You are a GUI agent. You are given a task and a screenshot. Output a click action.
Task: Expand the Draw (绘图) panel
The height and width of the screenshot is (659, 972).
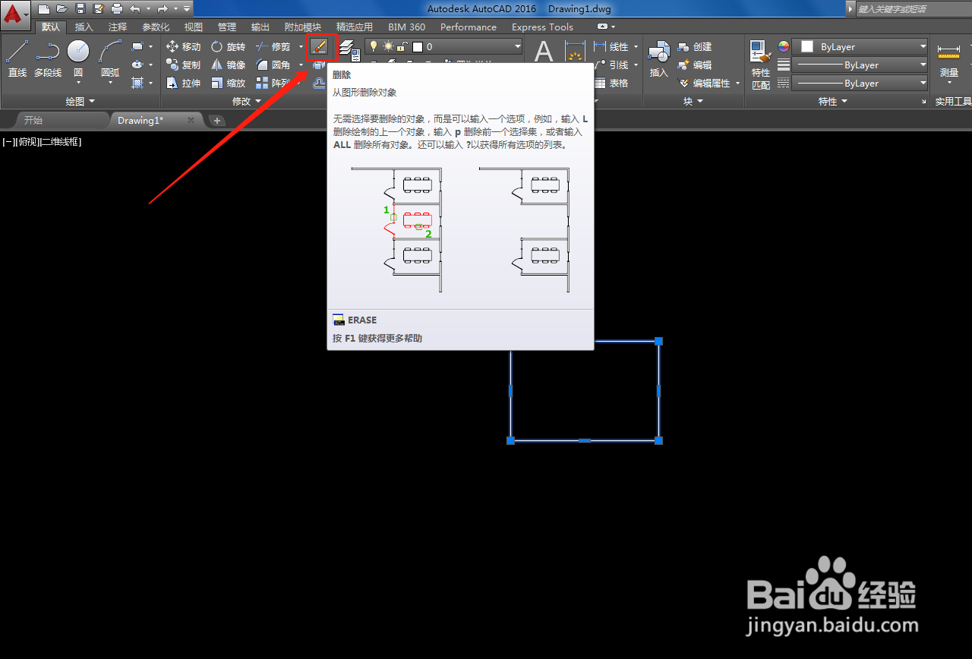(x=80, y=101)
